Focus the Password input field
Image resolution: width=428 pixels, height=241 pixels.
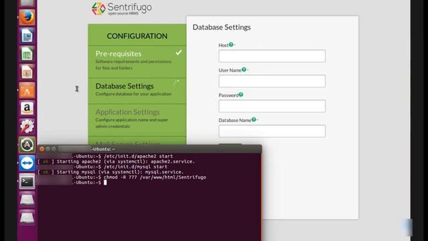pyautogui.click(x=272, y=106)
